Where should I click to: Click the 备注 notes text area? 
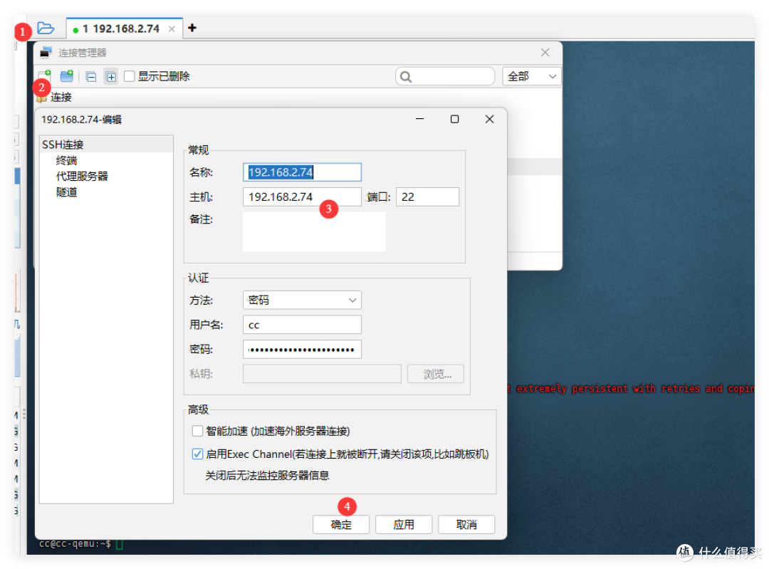315,231
